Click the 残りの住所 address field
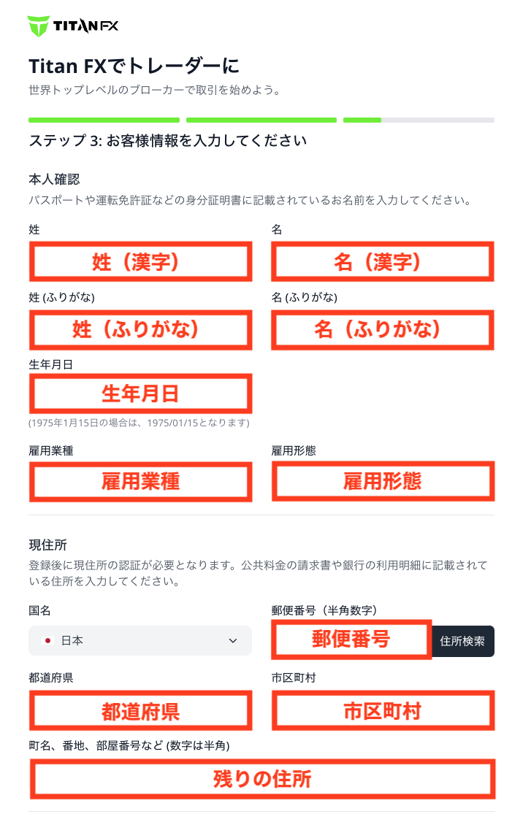 pyautogui.click(x=262, y=779)
